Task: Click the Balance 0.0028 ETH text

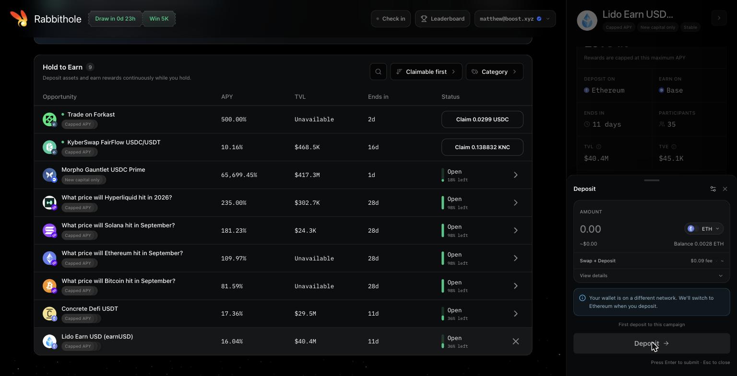Action: pos(699,244)
